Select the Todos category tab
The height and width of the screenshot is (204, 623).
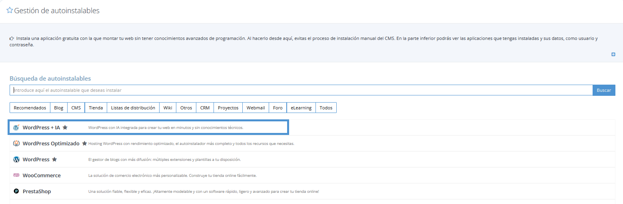(326, 108)
